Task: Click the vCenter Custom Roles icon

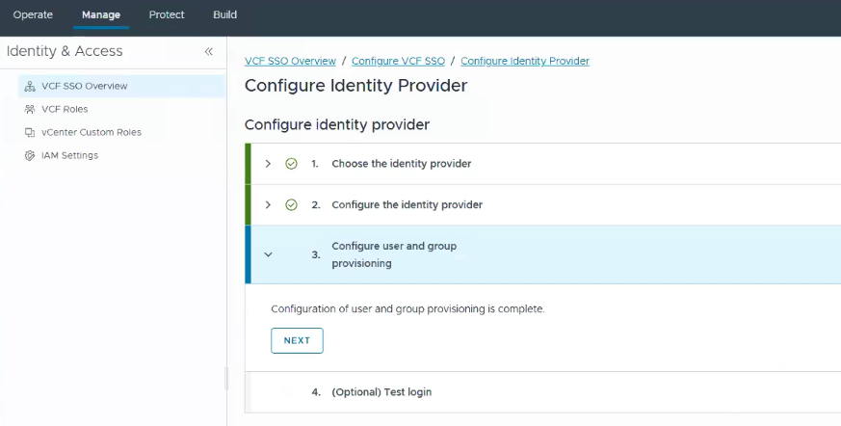Action: pyautogui.click(x=30, y=132)
